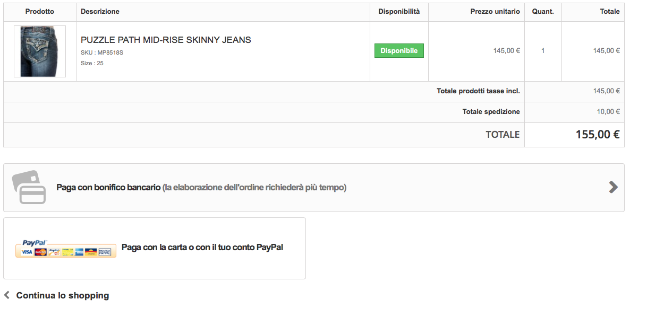Click the Totale prodotti tasse incl. label
This screenshot has height=317, width=647.
pyautogui.click(x=478, y=91)
